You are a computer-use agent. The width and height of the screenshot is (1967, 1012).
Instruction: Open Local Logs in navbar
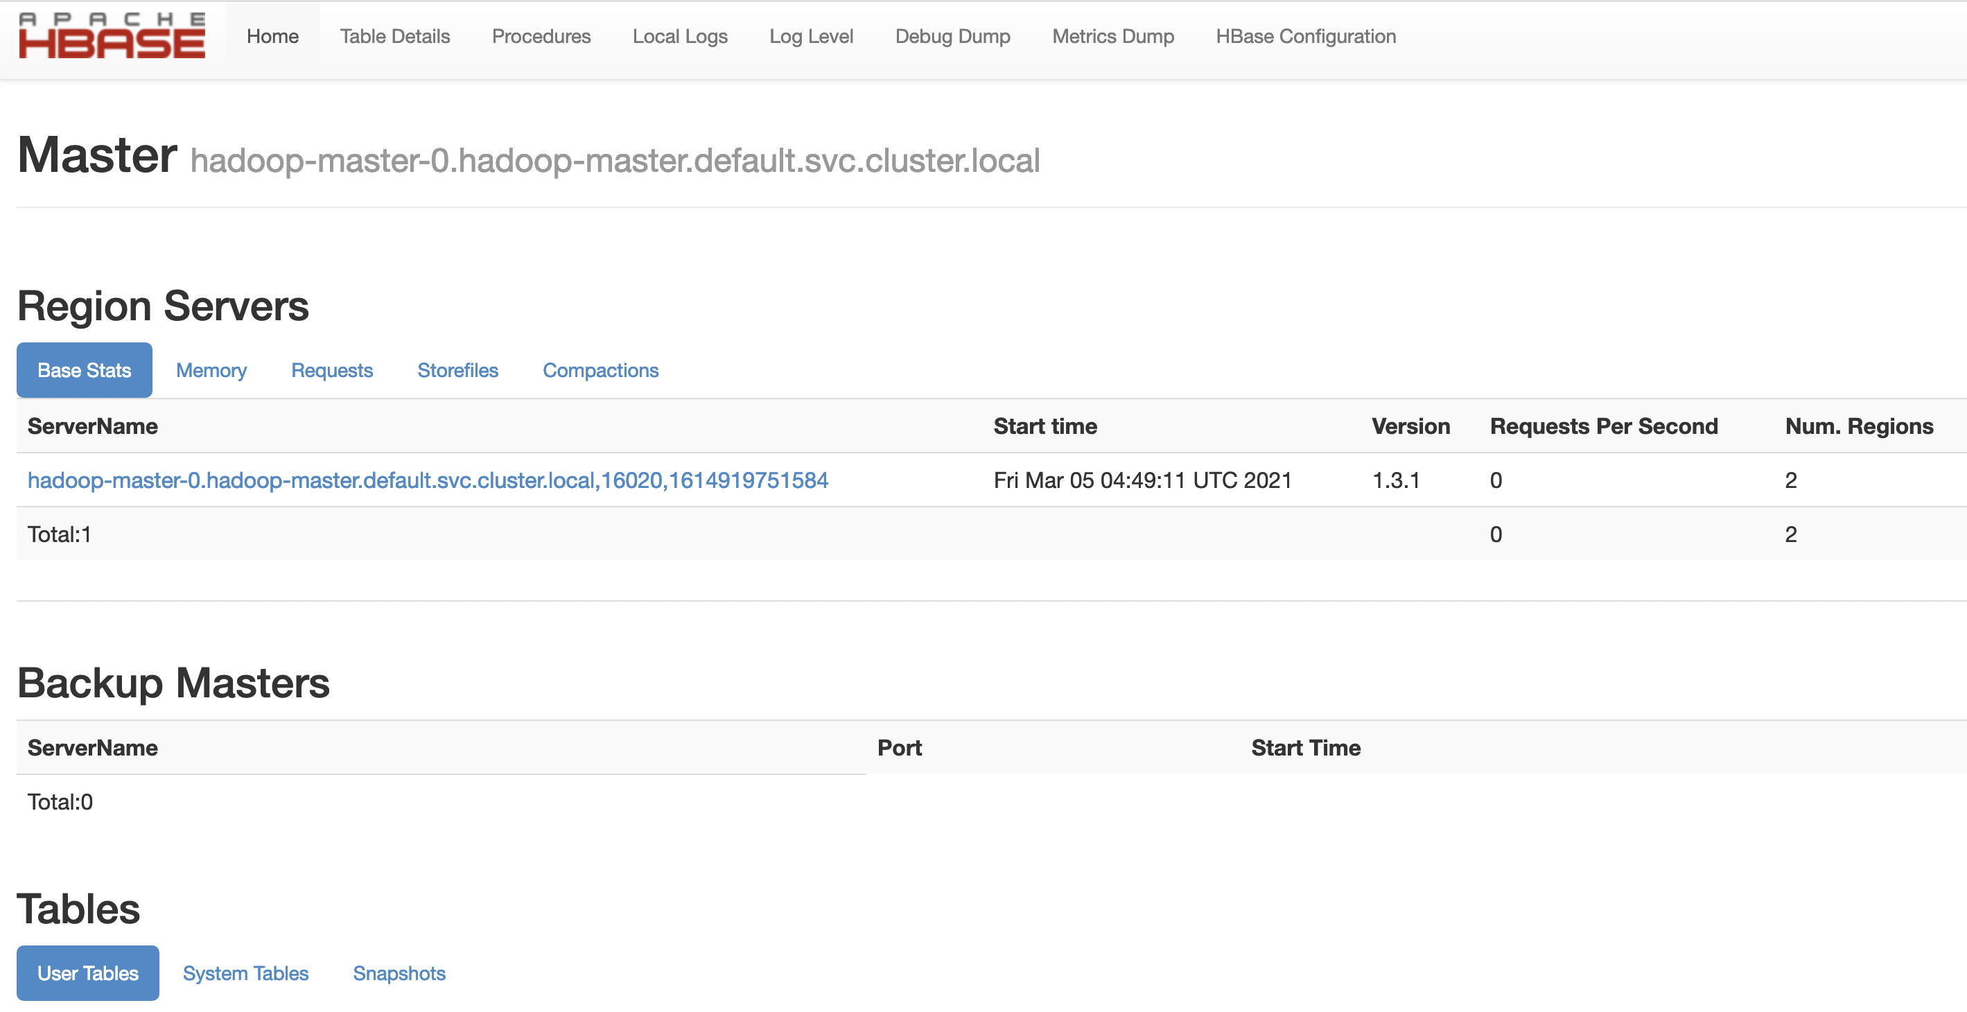(680, 37)
